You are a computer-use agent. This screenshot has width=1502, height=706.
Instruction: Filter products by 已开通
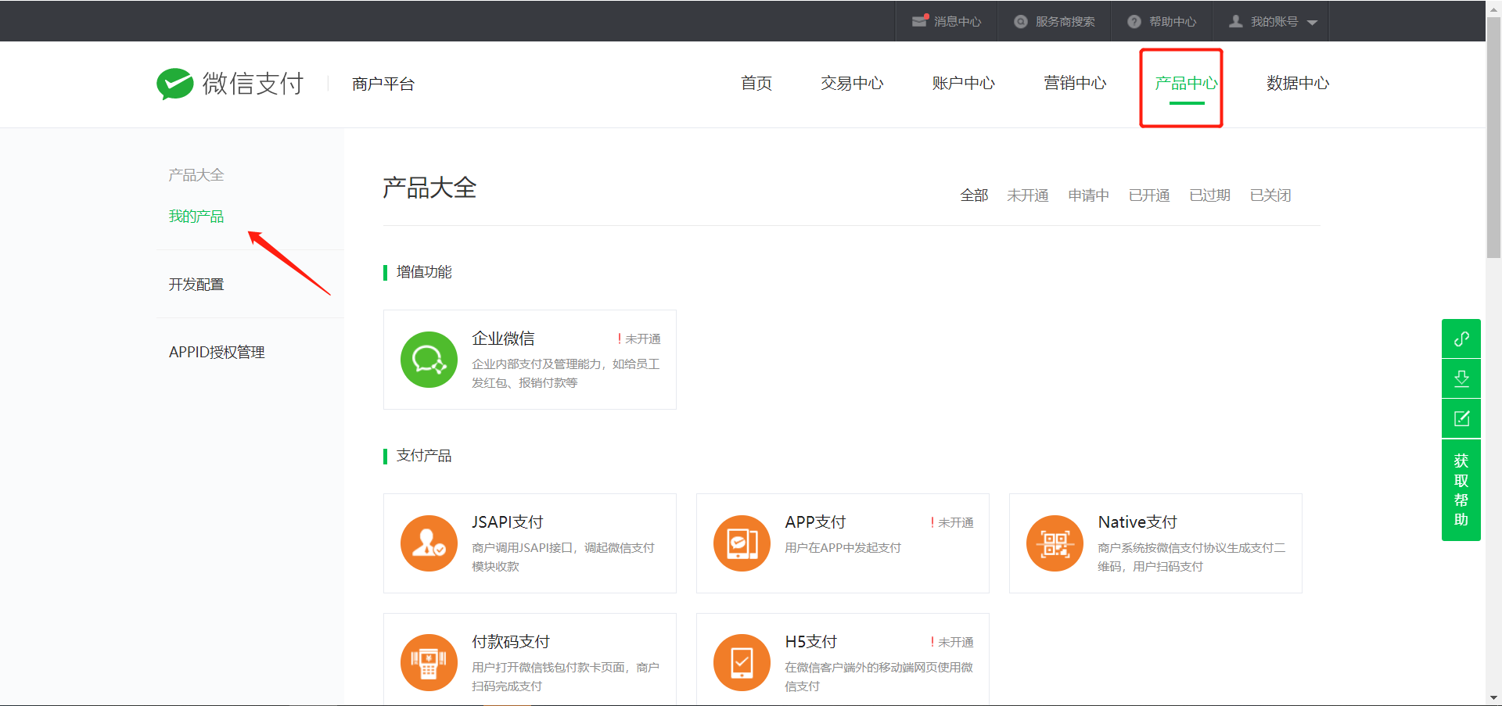click(x=1149, y=195)
